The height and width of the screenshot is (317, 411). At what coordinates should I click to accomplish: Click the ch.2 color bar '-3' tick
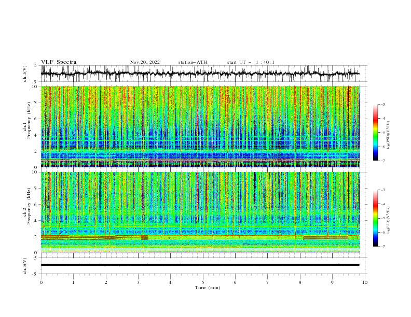click(x=383, y=190)
